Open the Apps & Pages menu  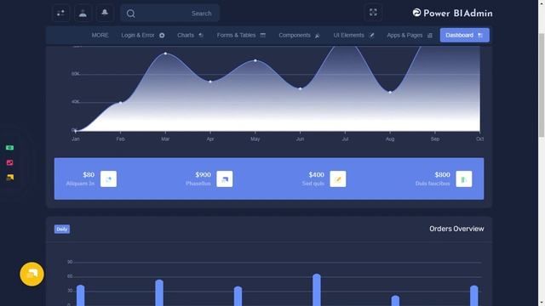point(410,35)
